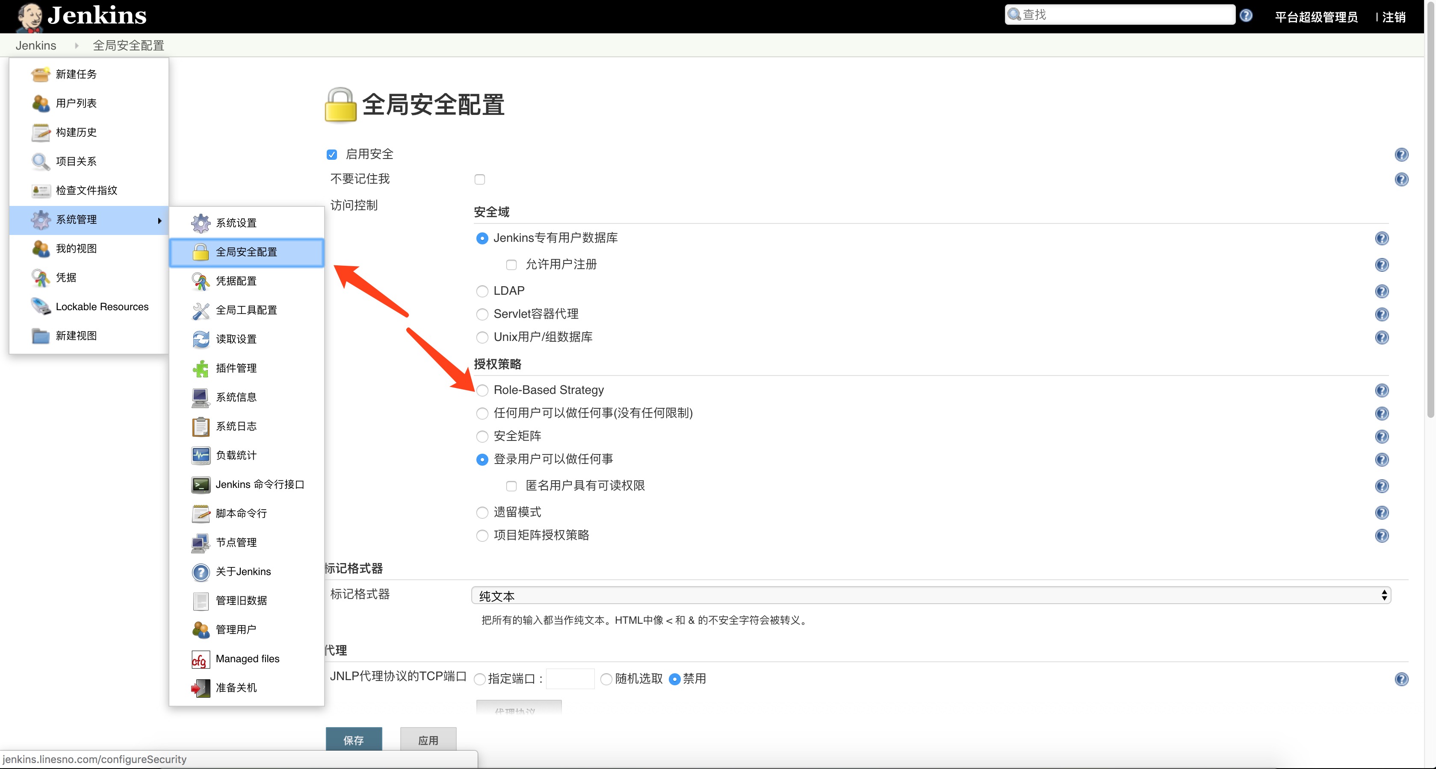
Task: Click the 插件管理 puzzle piece icon
Action: tap(200, 368)
